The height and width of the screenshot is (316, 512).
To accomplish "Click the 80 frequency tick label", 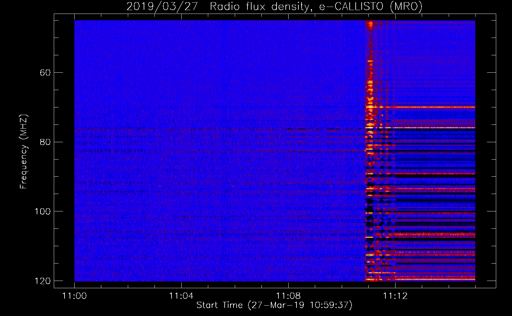I will (45, 142).
